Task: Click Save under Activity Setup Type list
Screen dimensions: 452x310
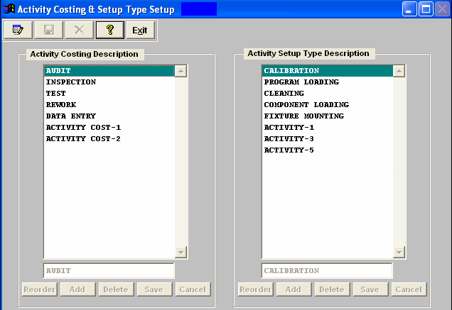Action: (370, 289)
